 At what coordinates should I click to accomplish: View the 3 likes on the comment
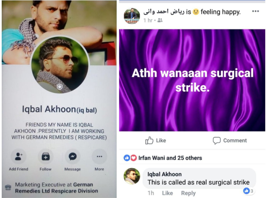(249, 191)
